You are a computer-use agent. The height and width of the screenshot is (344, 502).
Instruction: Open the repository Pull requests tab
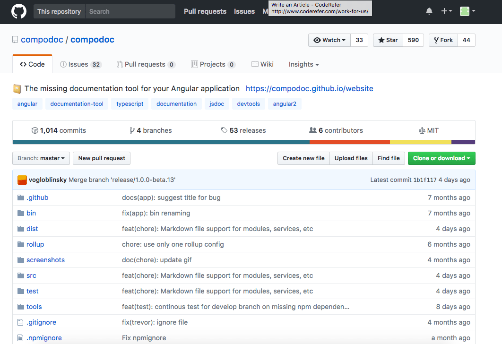click(146, 64)
